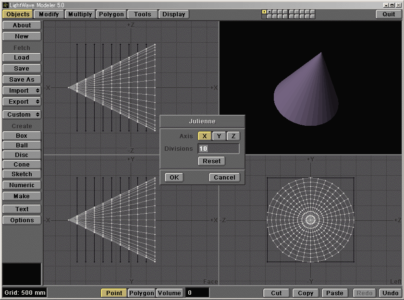
Task: Select the Disc creation tool
Action: (21, 156)
